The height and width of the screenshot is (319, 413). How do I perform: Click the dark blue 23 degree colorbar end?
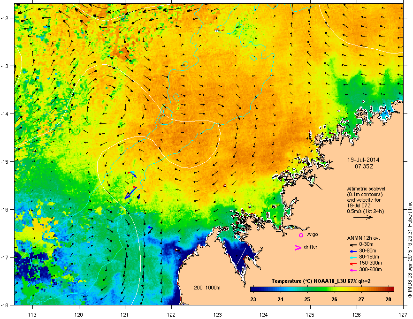point(253,289)
